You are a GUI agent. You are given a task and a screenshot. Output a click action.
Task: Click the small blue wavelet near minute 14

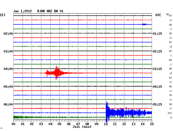pos(144,24)
